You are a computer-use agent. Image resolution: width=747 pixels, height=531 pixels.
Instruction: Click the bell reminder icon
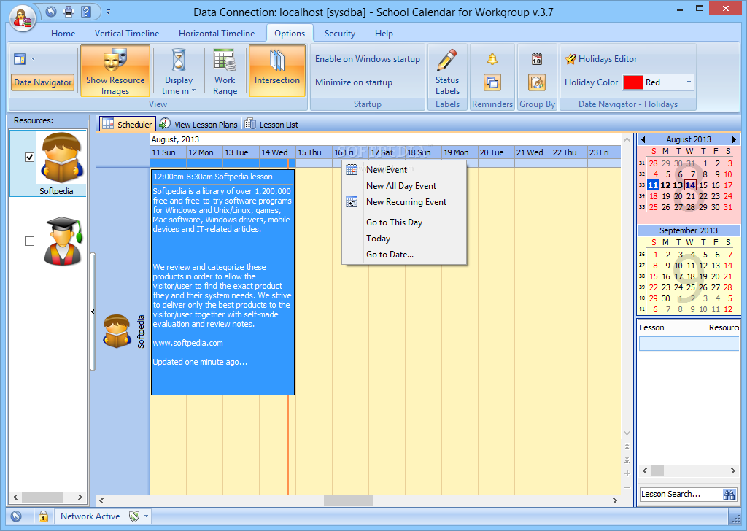[x=492, y=59]
